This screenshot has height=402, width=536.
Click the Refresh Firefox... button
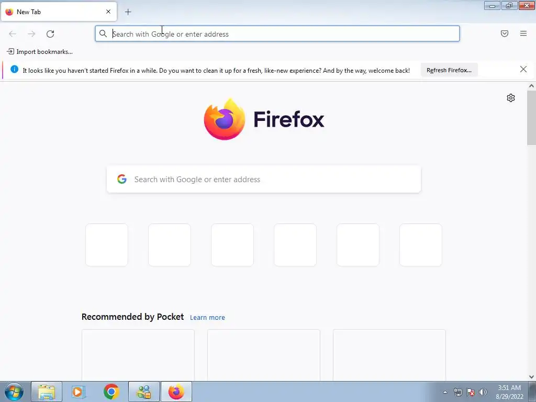click(x=449, y=70)
